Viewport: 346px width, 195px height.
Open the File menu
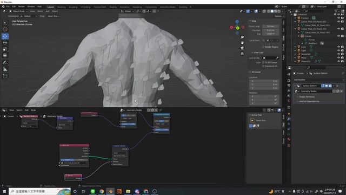pyautogui.click(x=8, y=7)
